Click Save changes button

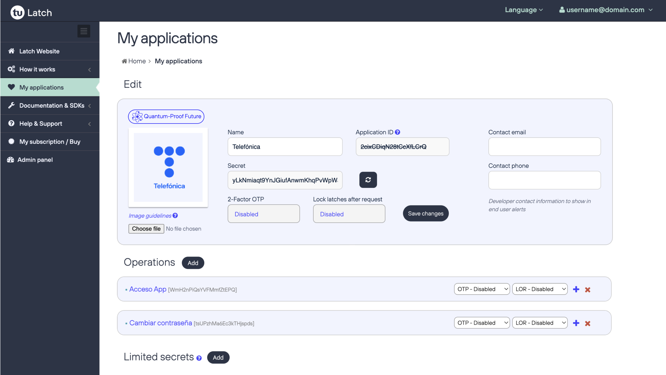(425, 214)
